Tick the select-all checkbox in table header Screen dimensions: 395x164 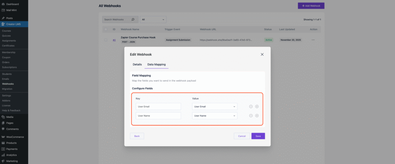(x=106, y=29)
